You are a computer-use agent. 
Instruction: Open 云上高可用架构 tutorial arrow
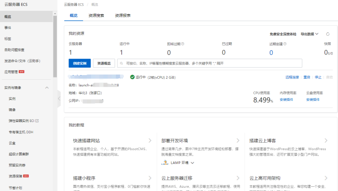tap(326, 178)
